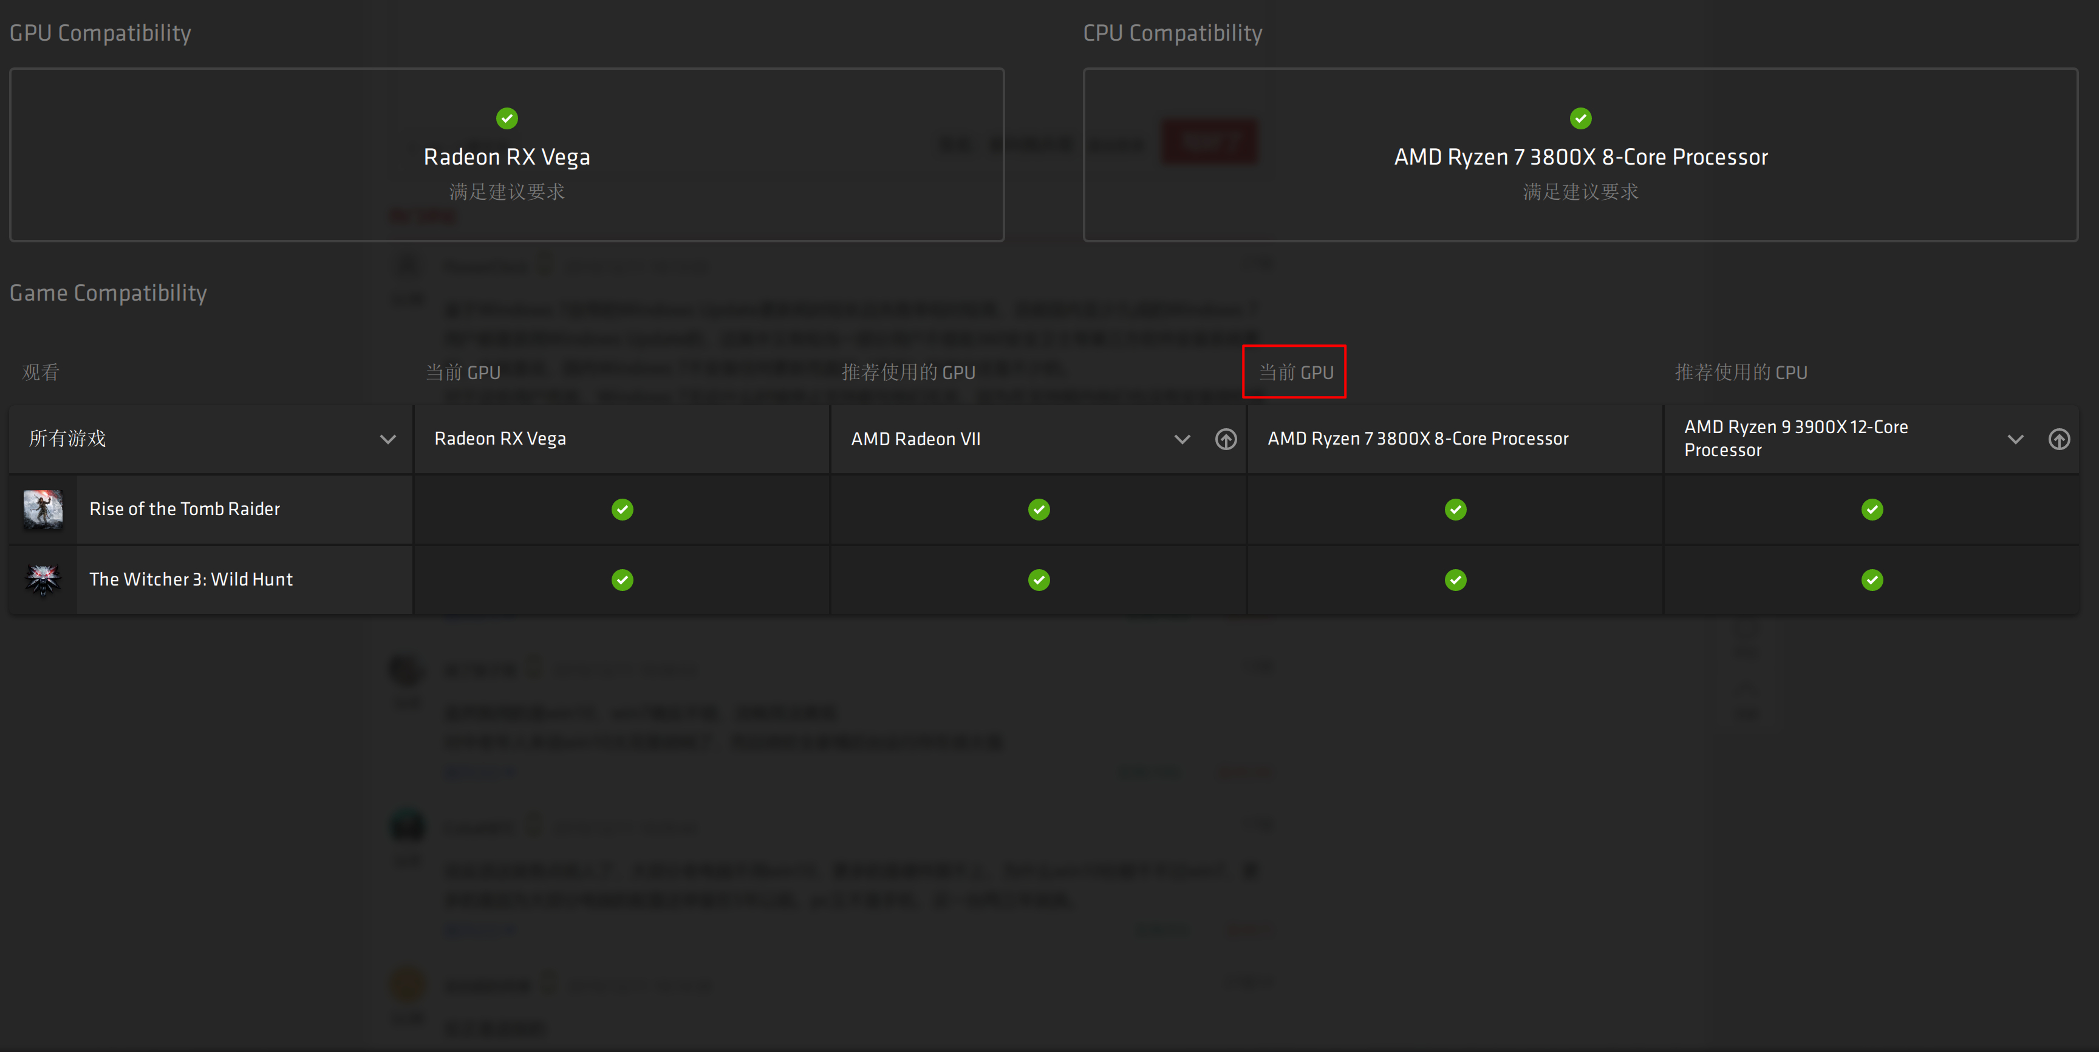Open The Witcher 3 wolf thumbnail

click(43, 579)
